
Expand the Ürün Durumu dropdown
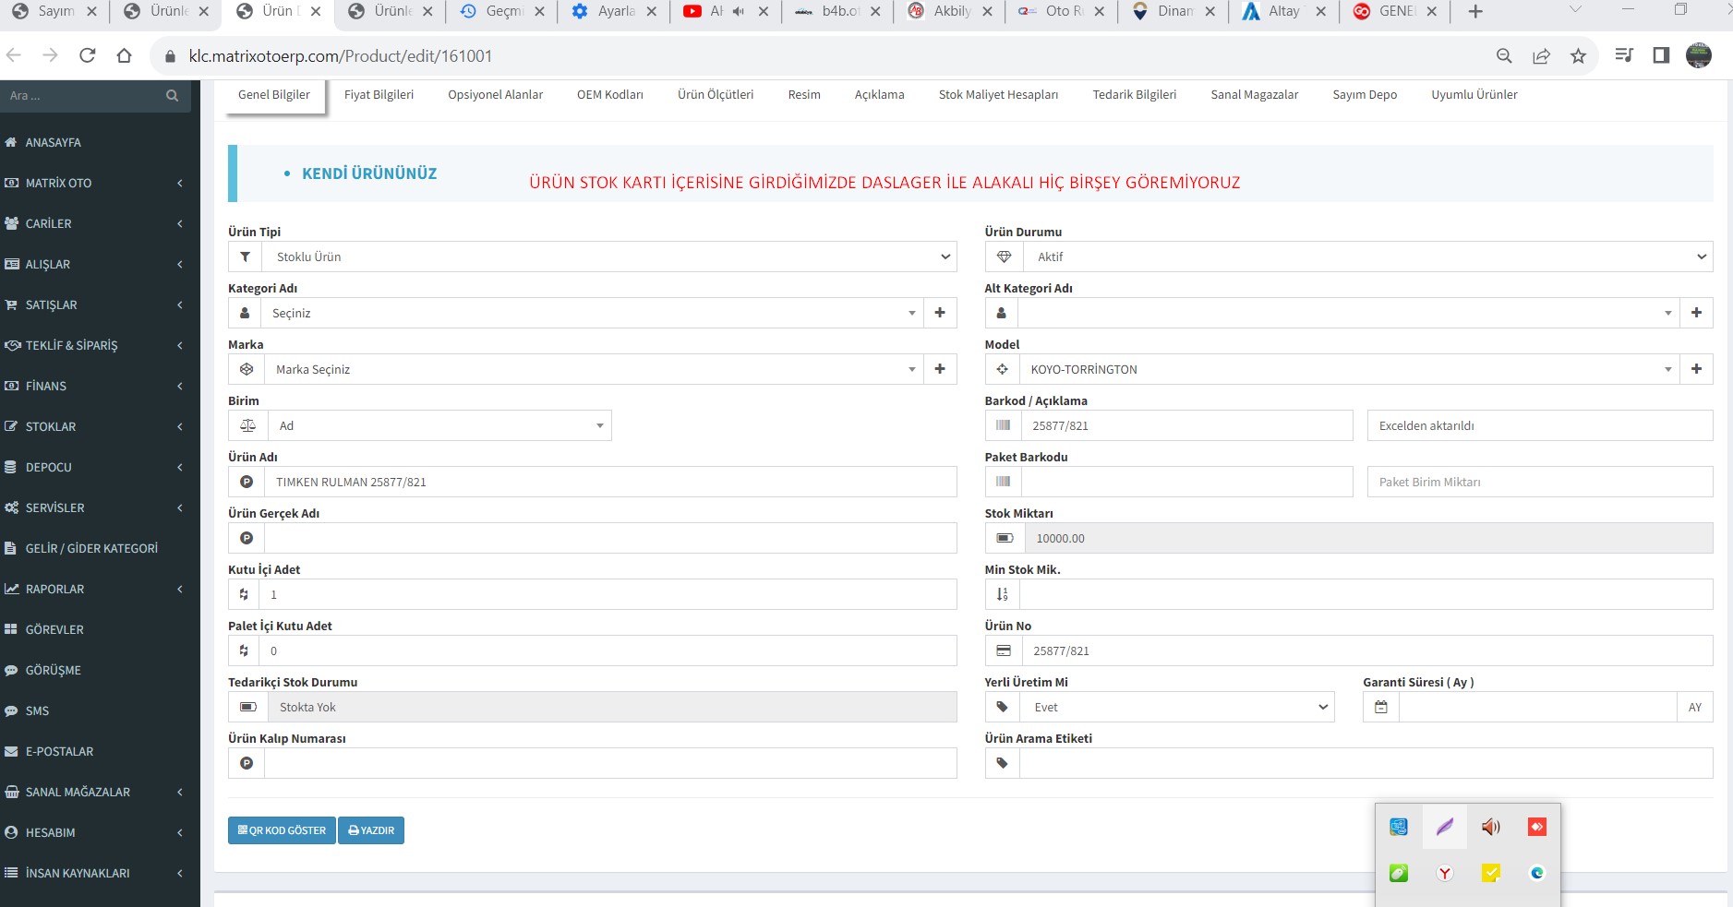click(x=1366, y=257)
